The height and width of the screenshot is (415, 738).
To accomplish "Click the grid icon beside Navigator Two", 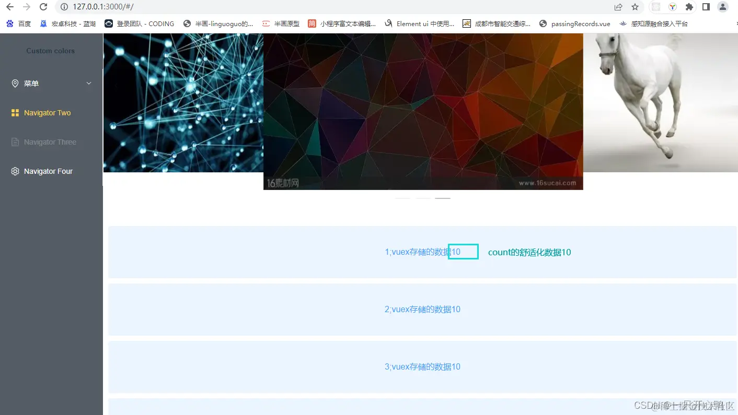I will coord(15,113).
